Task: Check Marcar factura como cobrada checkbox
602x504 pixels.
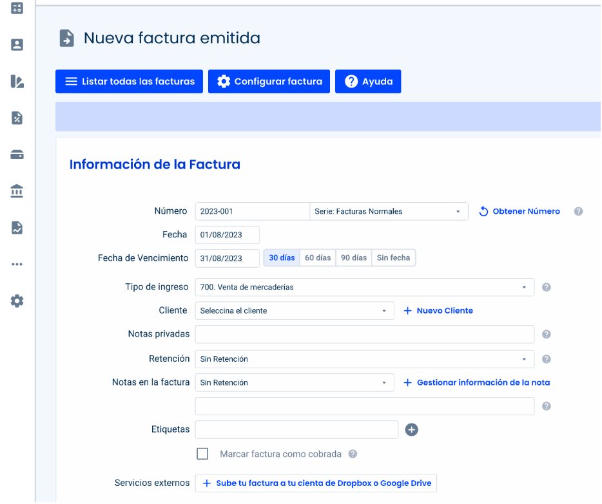Action: coord(202,454)
